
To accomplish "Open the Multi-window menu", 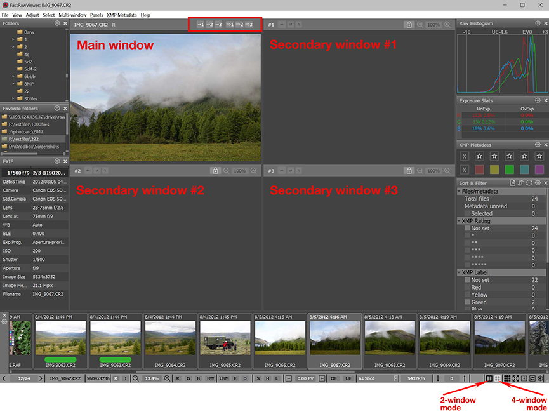I will tap(72, 14).
